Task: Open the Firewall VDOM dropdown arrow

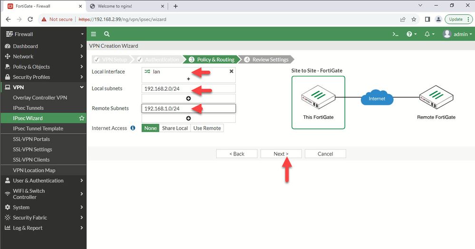Action: coord(82,34)
